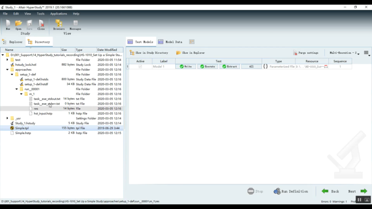Select setup_1-def.hstds study data file
This screenshot has width=372, height=209.
pos(36,79)
